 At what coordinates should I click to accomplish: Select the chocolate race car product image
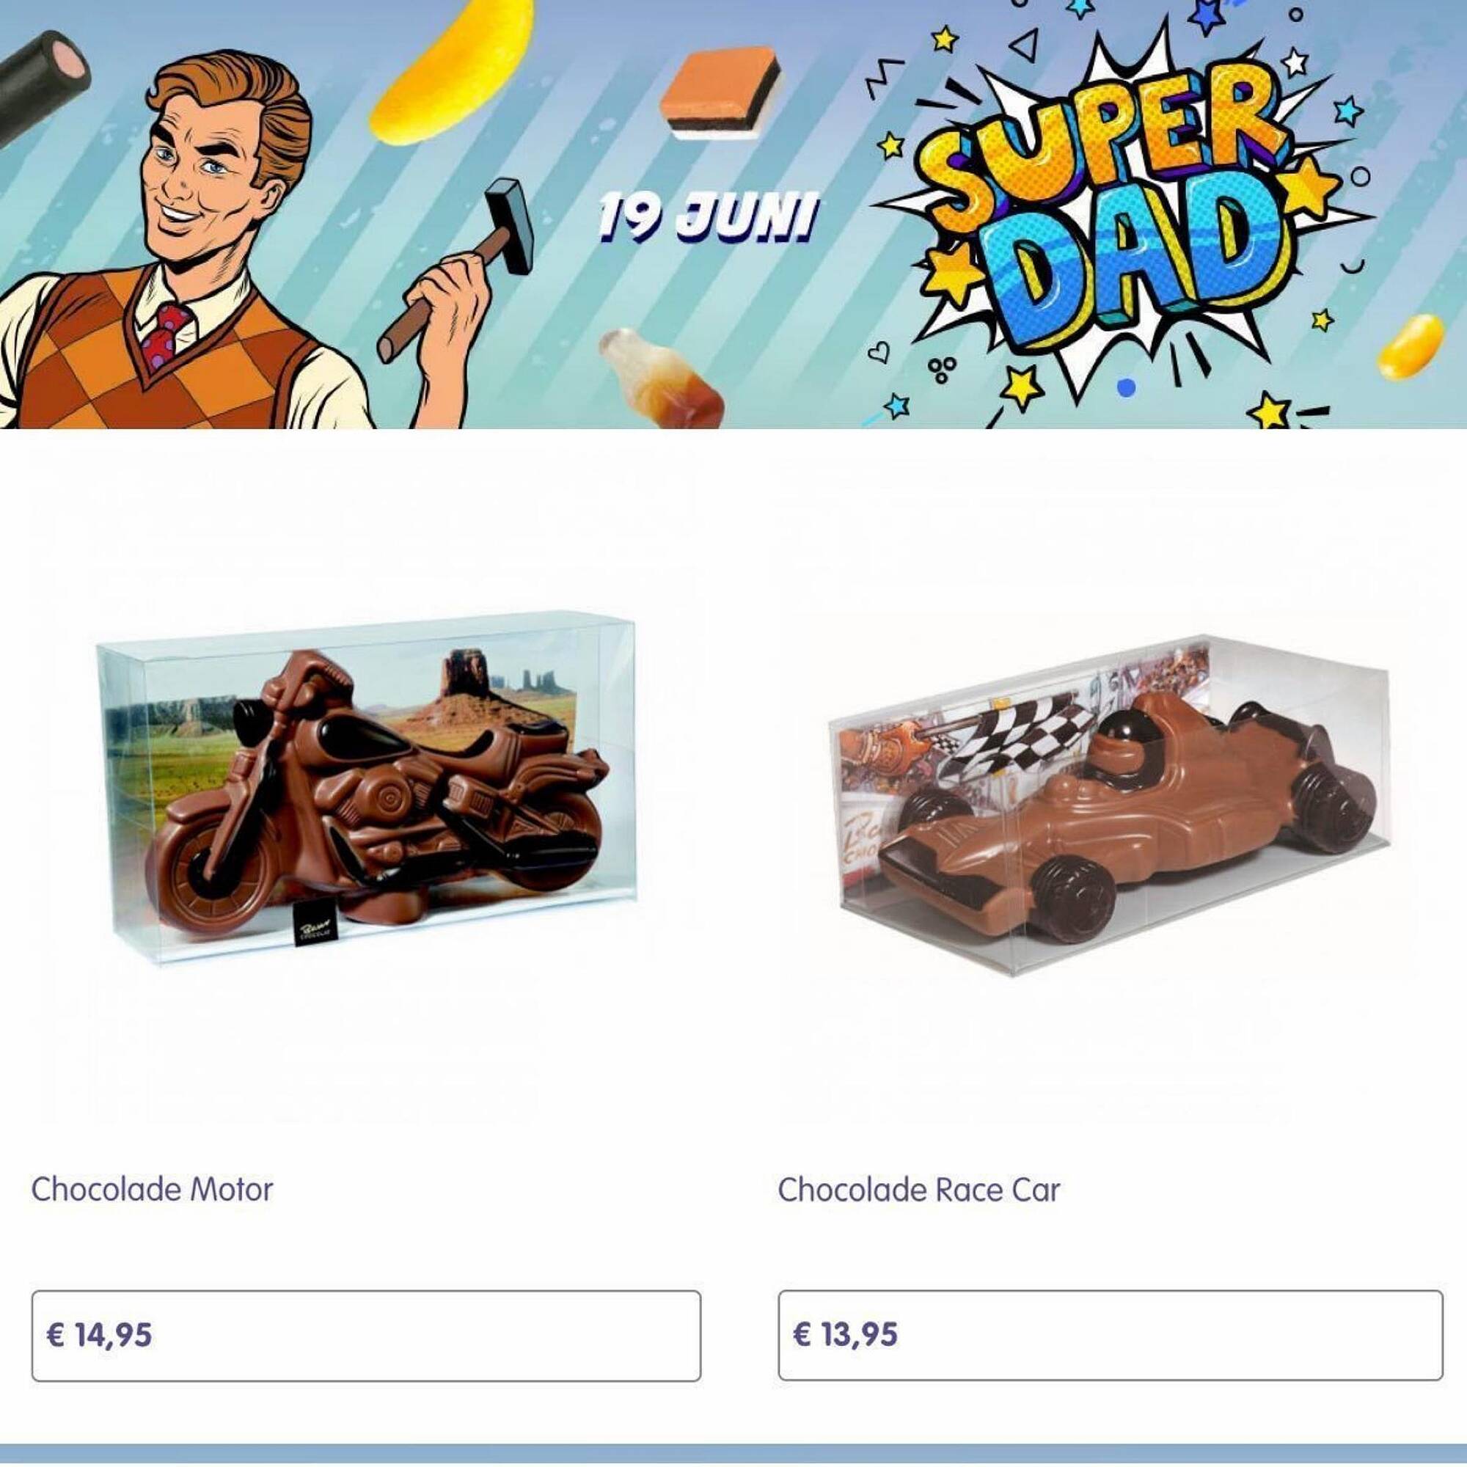[1108, 805]
